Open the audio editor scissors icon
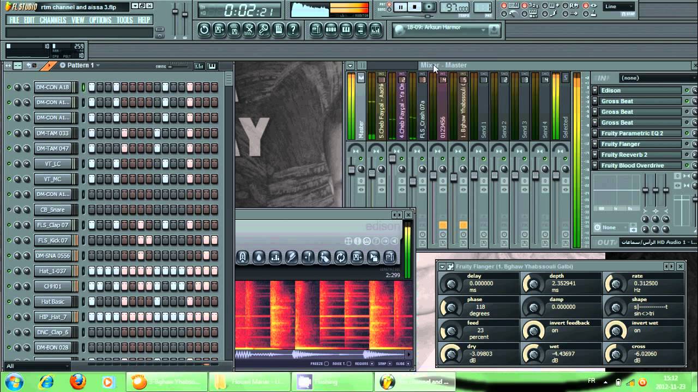The image size is (698, 392). (249, 29)
